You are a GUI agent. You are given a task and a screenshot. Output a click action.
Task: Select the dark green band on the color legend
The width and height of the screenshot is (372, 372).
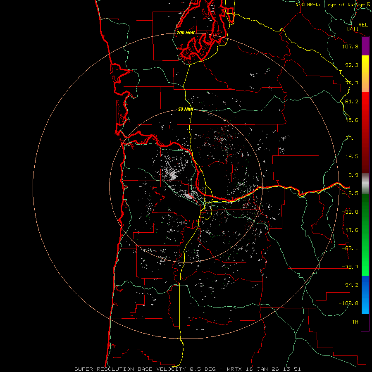click(x=365, y=209)
